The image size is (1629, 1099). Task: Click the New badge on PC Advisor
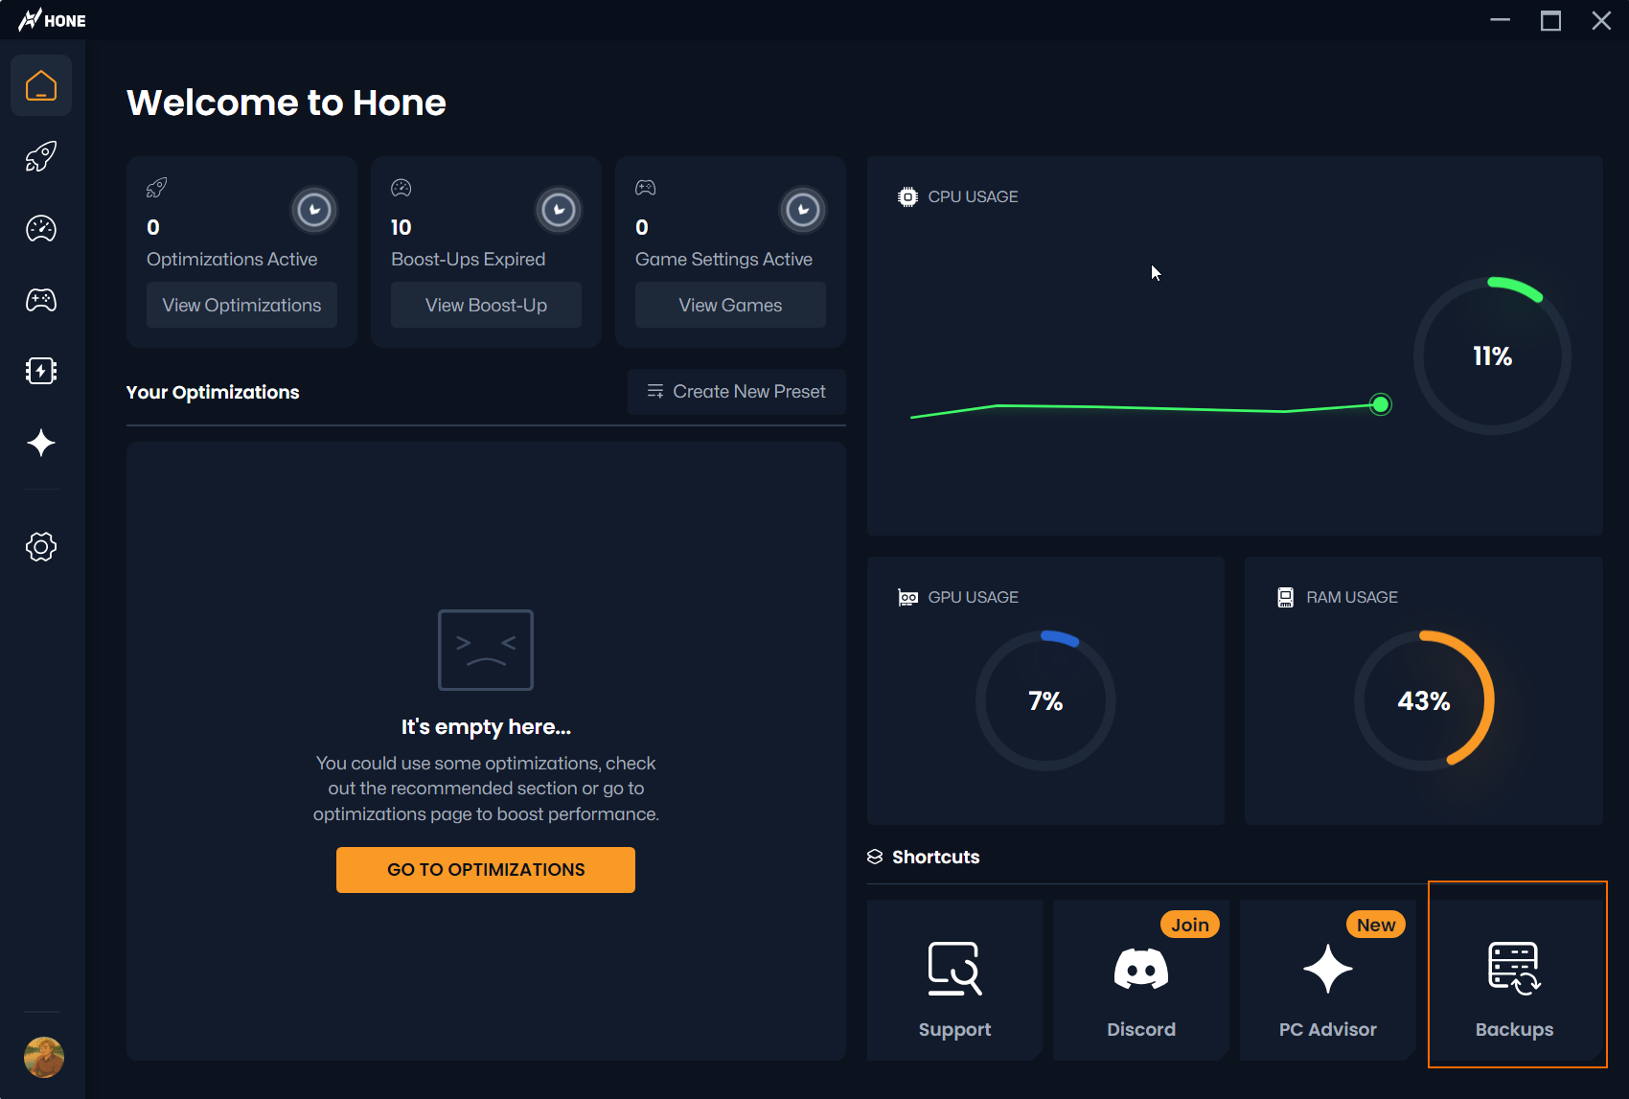[1376, 925]
